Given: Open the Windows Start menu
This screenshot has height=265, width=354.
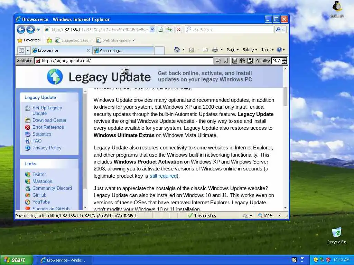Looking at the screenshot, I should [17, 260].
